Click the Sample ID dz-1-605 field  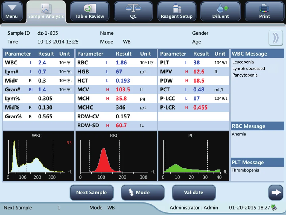pos(48,33)
